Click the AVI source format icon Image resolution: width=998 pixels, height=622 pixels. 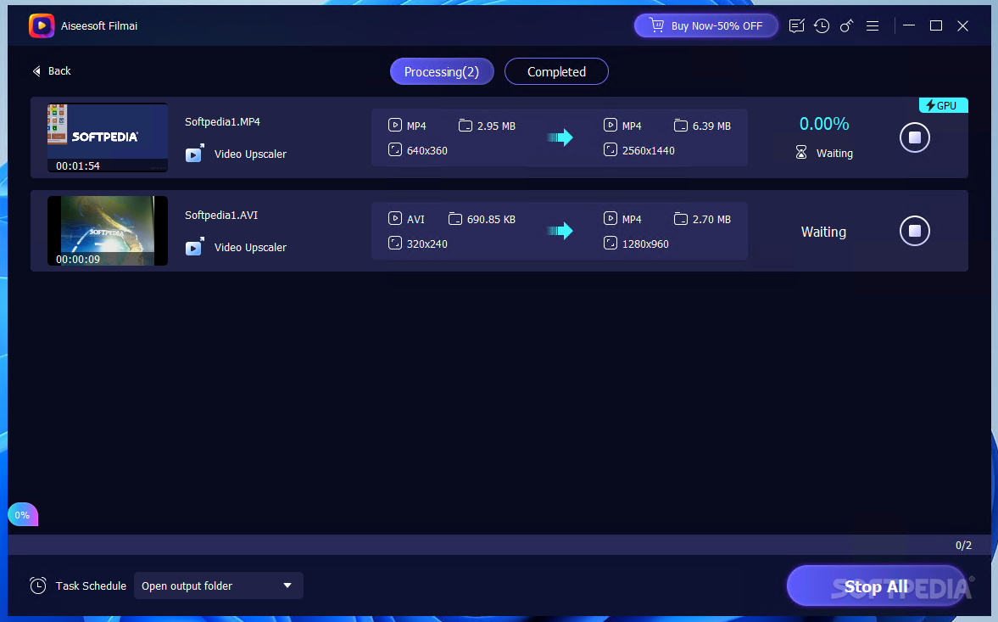point(394,218)
